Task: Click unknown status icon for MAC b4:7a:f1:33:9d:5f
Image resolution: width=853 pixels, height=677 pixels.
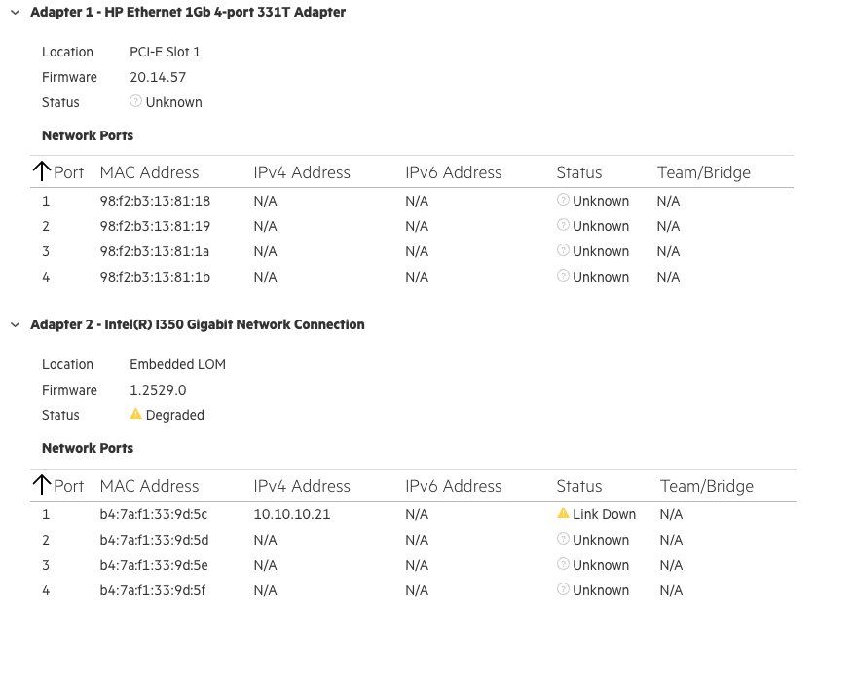Action: point(563,589)
